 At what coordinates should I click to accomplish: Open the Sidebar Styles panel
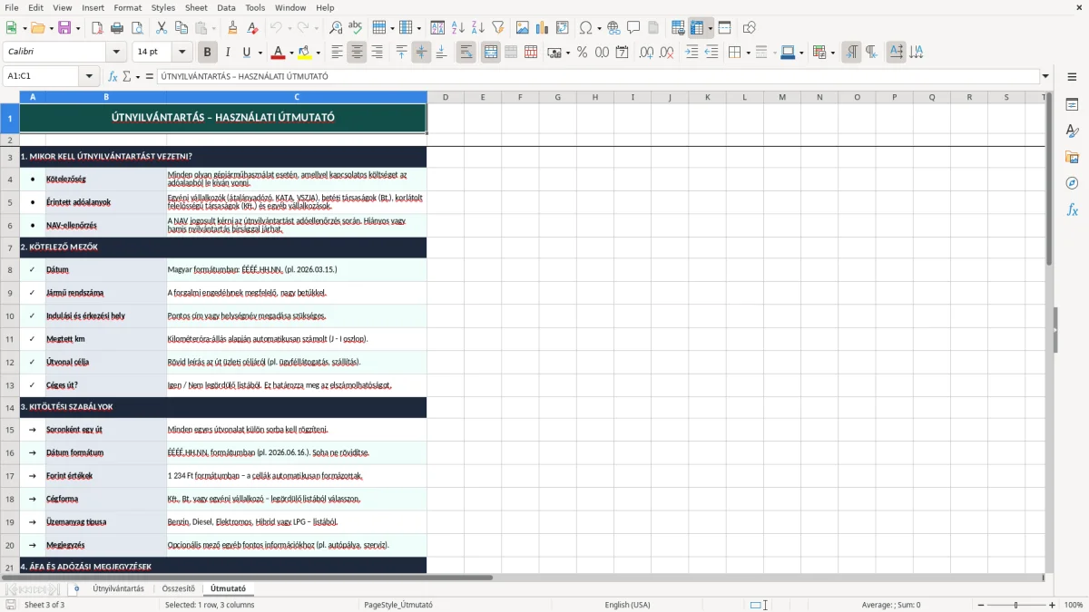click(x=1072, y=131)
